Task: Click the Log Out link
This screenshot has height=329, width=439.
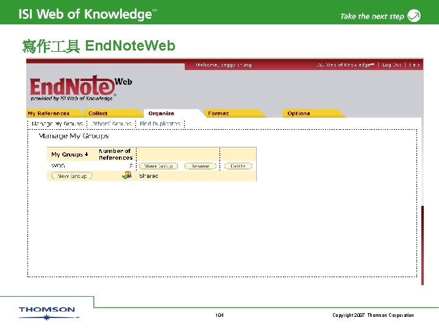Action: [391, 65]
